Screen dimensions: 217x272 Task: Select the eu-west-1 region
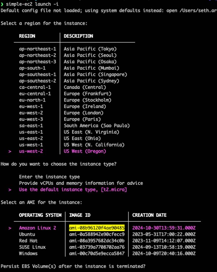pyautogui.click(x=31, y=106)
